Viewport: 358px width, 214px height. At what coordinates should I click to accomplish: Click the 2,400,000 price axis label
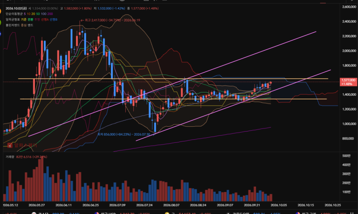(x=349, y=21)
